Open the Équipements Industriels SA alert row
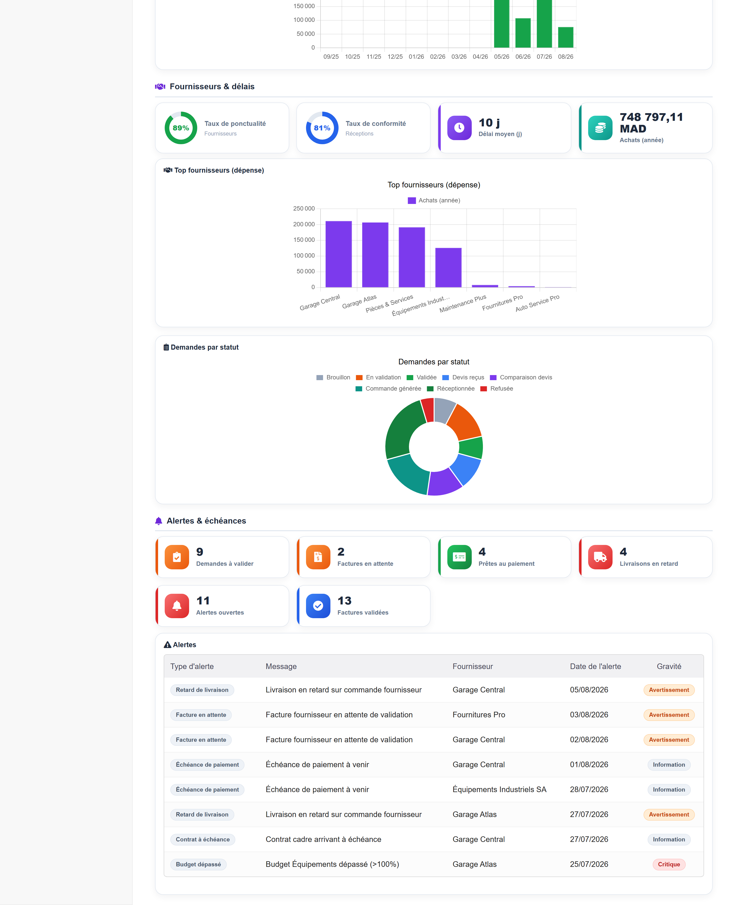Image resolution: width=732 pixels, height=905 pixels. click(x=433, y=789)
